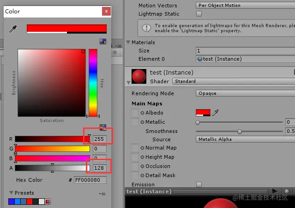This screenshot has width=295, height=208.
Task: Click the slider mode icon above RGB sliders
Action: (x=103, y=127)
